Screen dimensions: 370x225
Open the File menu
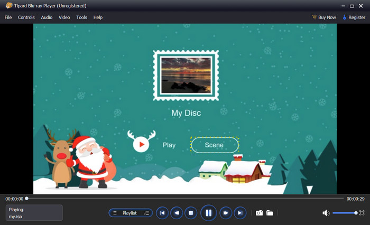click(8, 17)
